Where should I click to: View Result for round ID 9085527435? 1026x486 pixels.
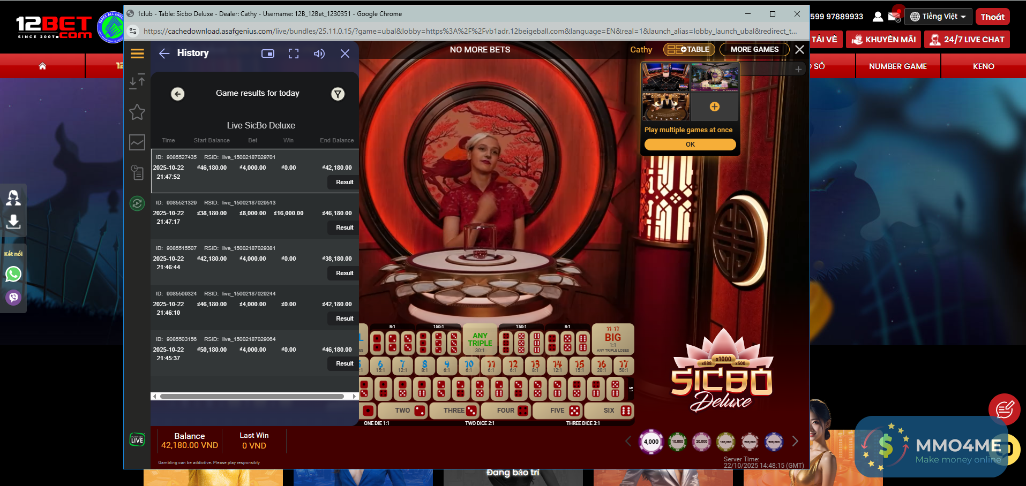coord(345,182)
